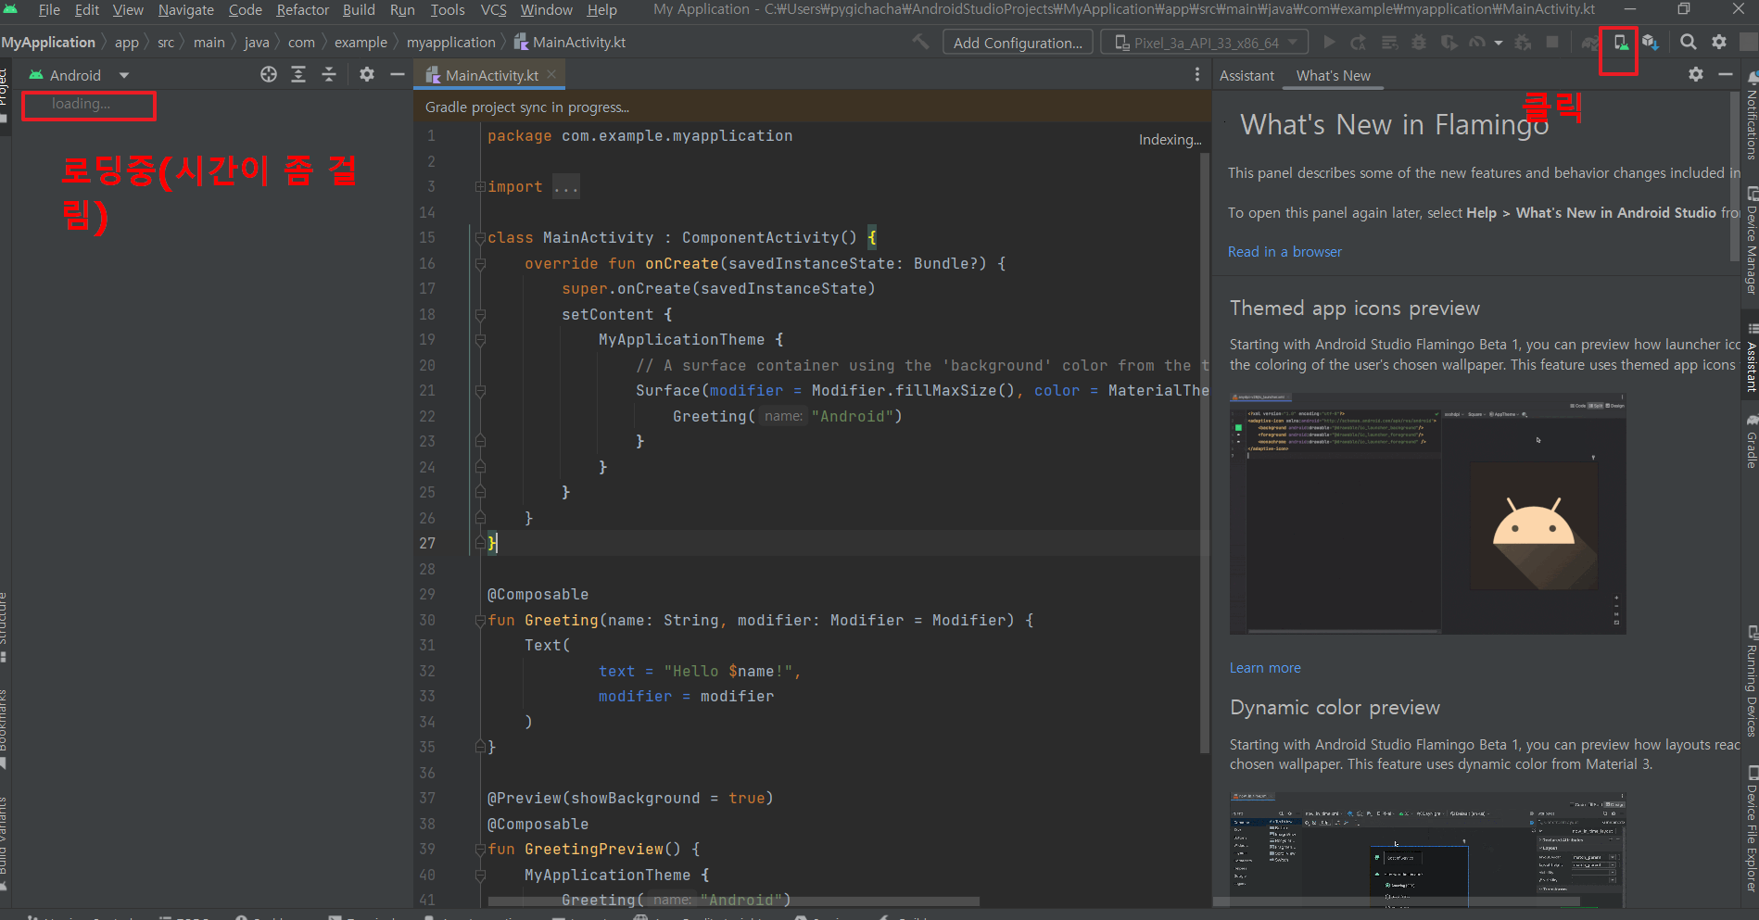Open the Android project view dropdown
The width and height of the screenshot is (1759, 920).
pos(80,75)
